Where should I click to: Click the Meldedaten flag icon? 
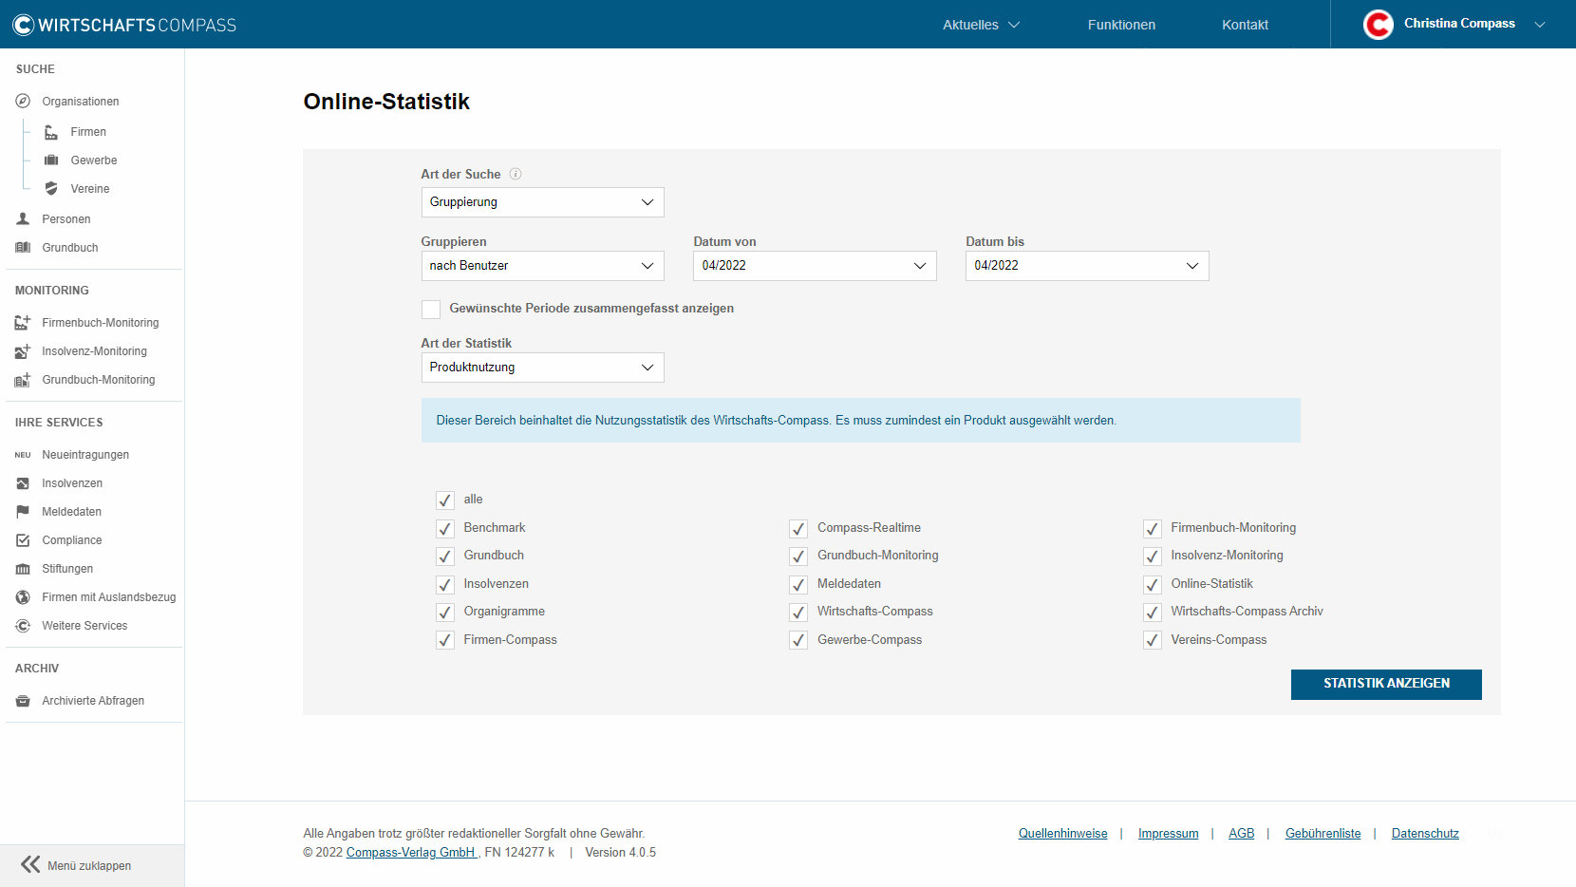[23, 512]
